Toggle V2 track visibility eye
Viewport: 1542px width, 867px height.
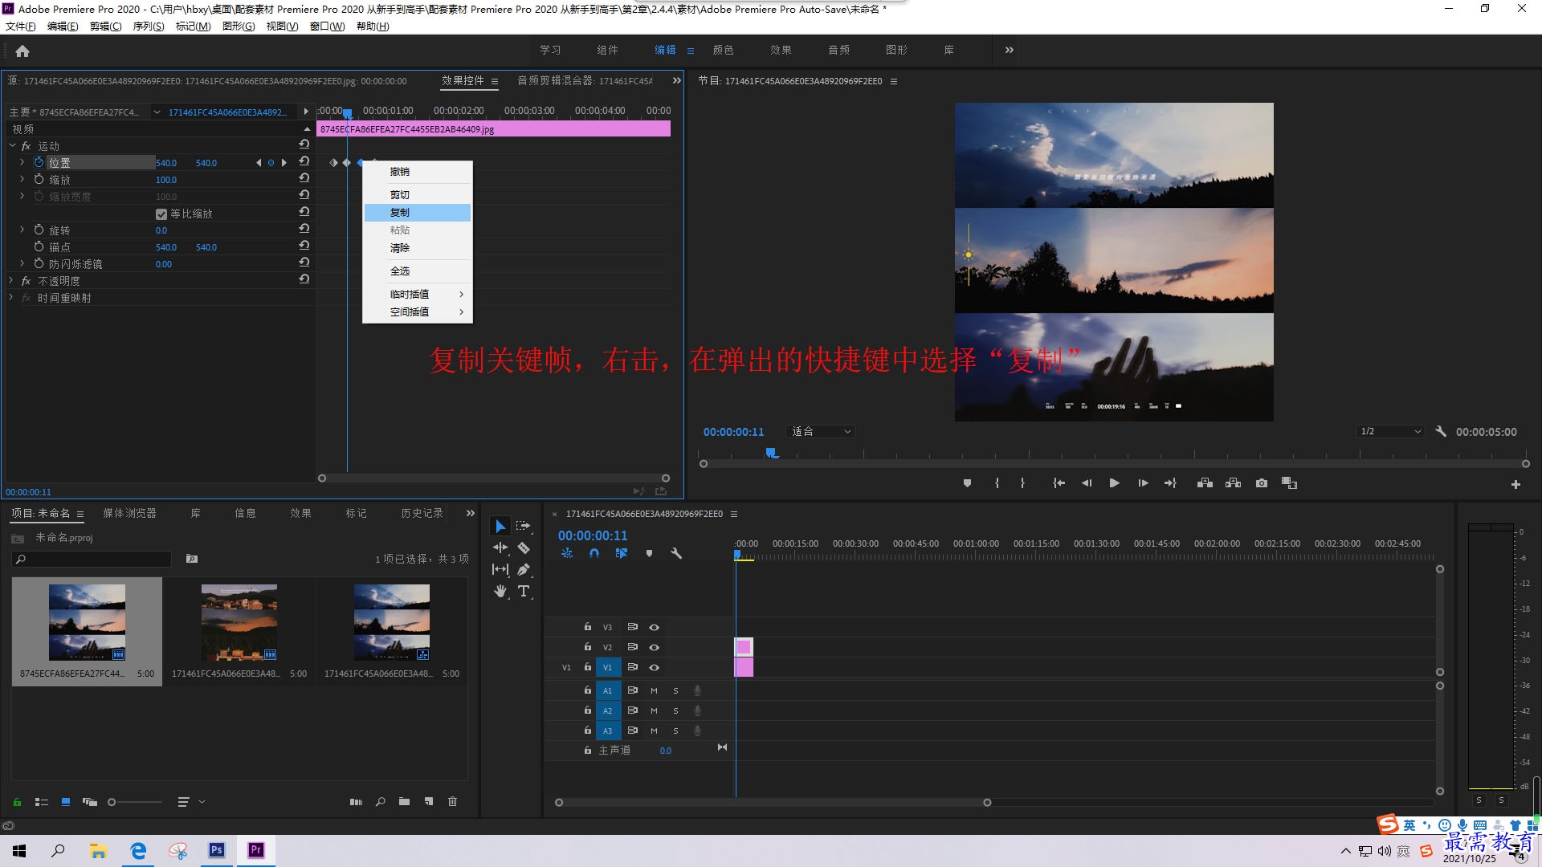coord(654,647)
